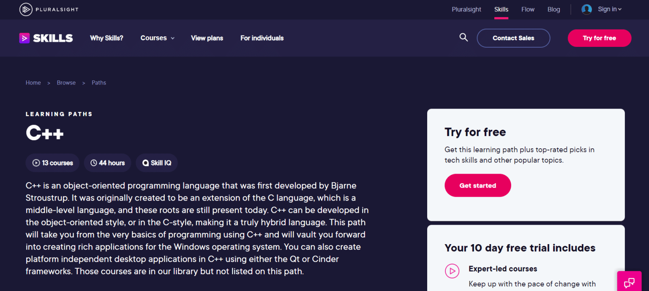Select the Blog menu item
649x291 pixels.
554,9
